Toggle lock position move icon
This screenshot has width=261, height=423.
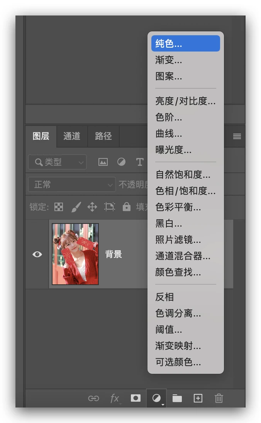[x=92, y=207]
